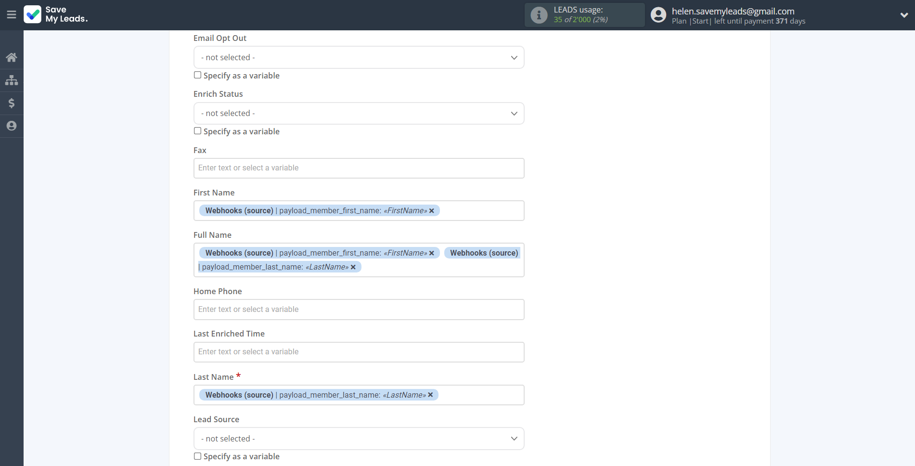Click the Save My Leads logo
Image resolution: width=915 pixels, height=466 pixels.
pyautogui.click(x=56, y=14)
